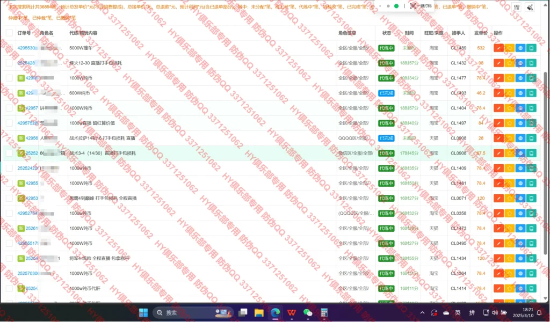Screen dimensions: 550x322
Task: Open File Explorer from the taskbar
Action: (259, 312)
